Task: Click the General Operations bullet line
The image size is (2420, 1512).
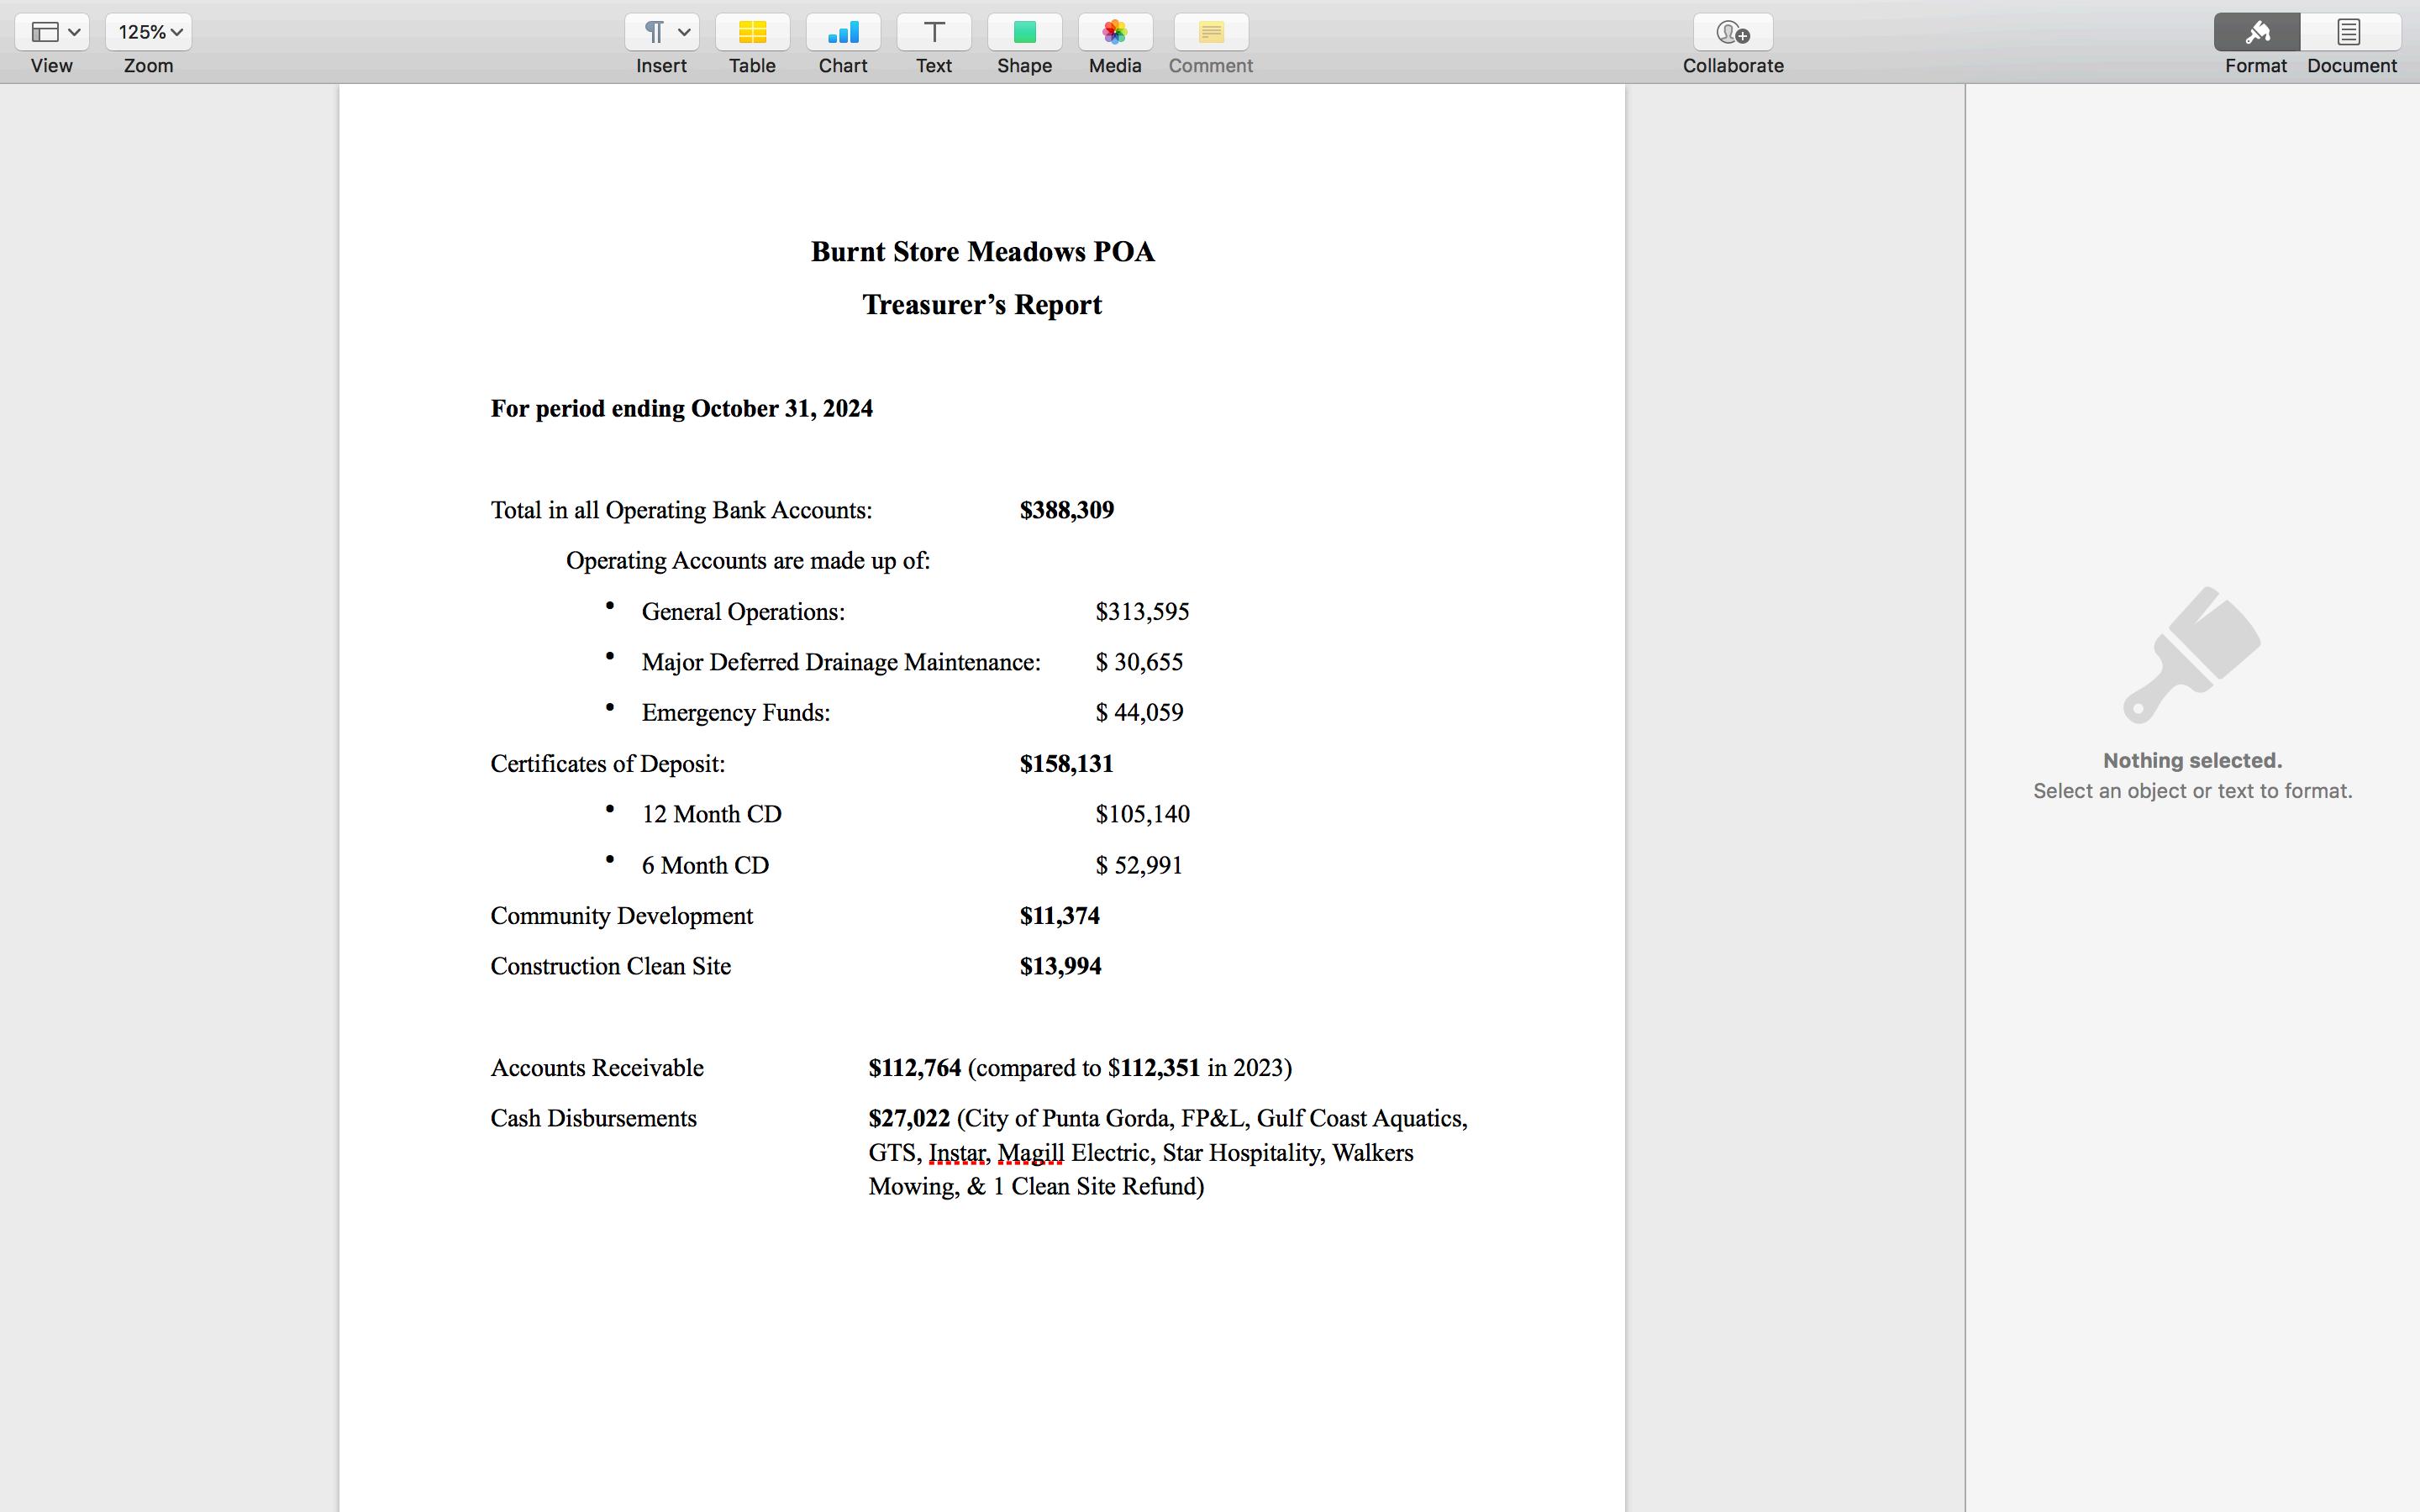Action: [x=743, y=612]
